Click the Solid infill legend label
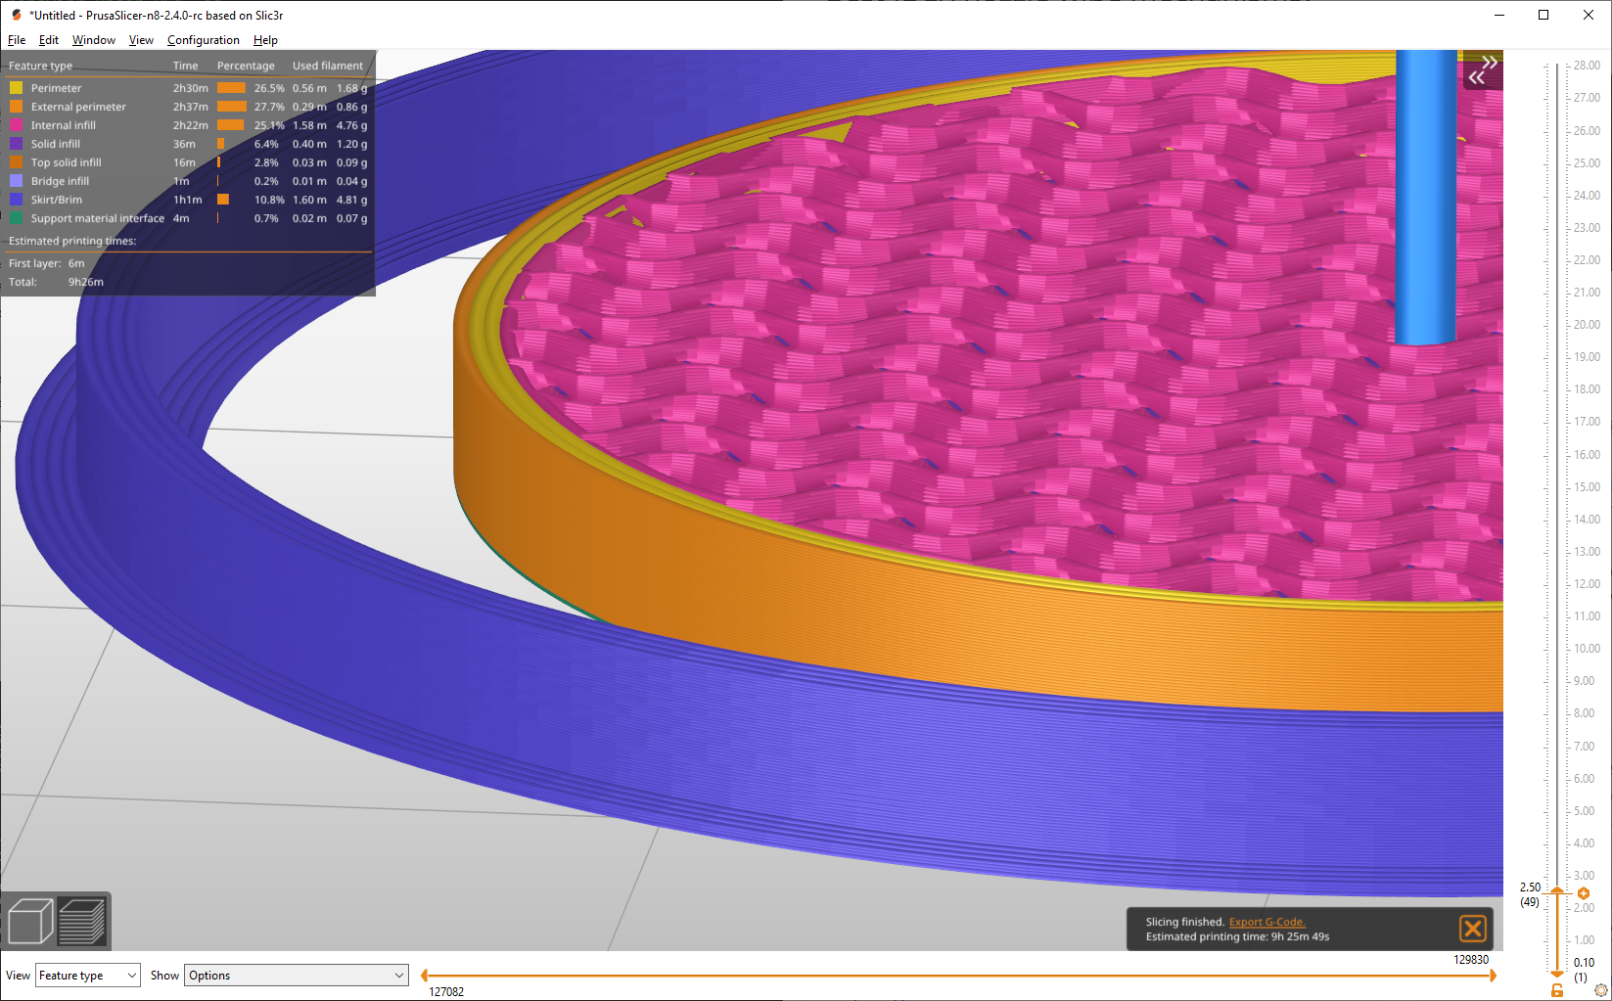 point(56,144)
